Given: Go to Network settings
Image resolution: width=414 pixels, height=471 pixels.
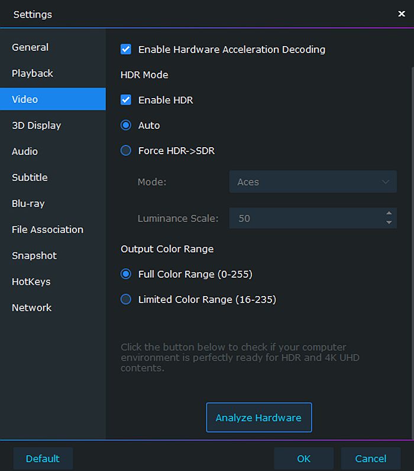Looking at the screenshot, I should pyautogui.click(x=32, y=307).
